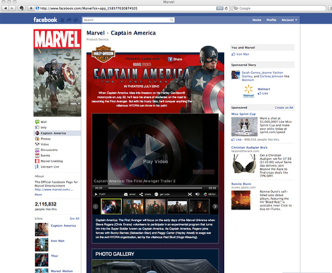Email the video using the envelope icon
Image resolution: width=332 pixels, height=273 pixels.
click(x=129, y=194)
